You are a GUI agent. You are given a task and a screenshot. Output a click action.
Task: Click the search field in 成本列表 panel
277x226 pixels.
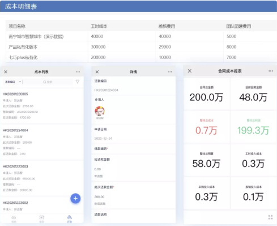pyautogui.click(x=48, y=82)
